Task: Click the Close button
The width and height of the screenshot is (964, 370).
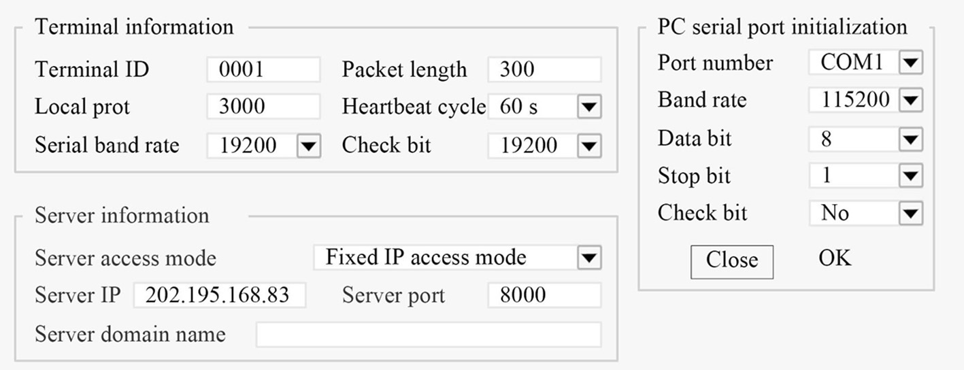Action: coord(731,261)
